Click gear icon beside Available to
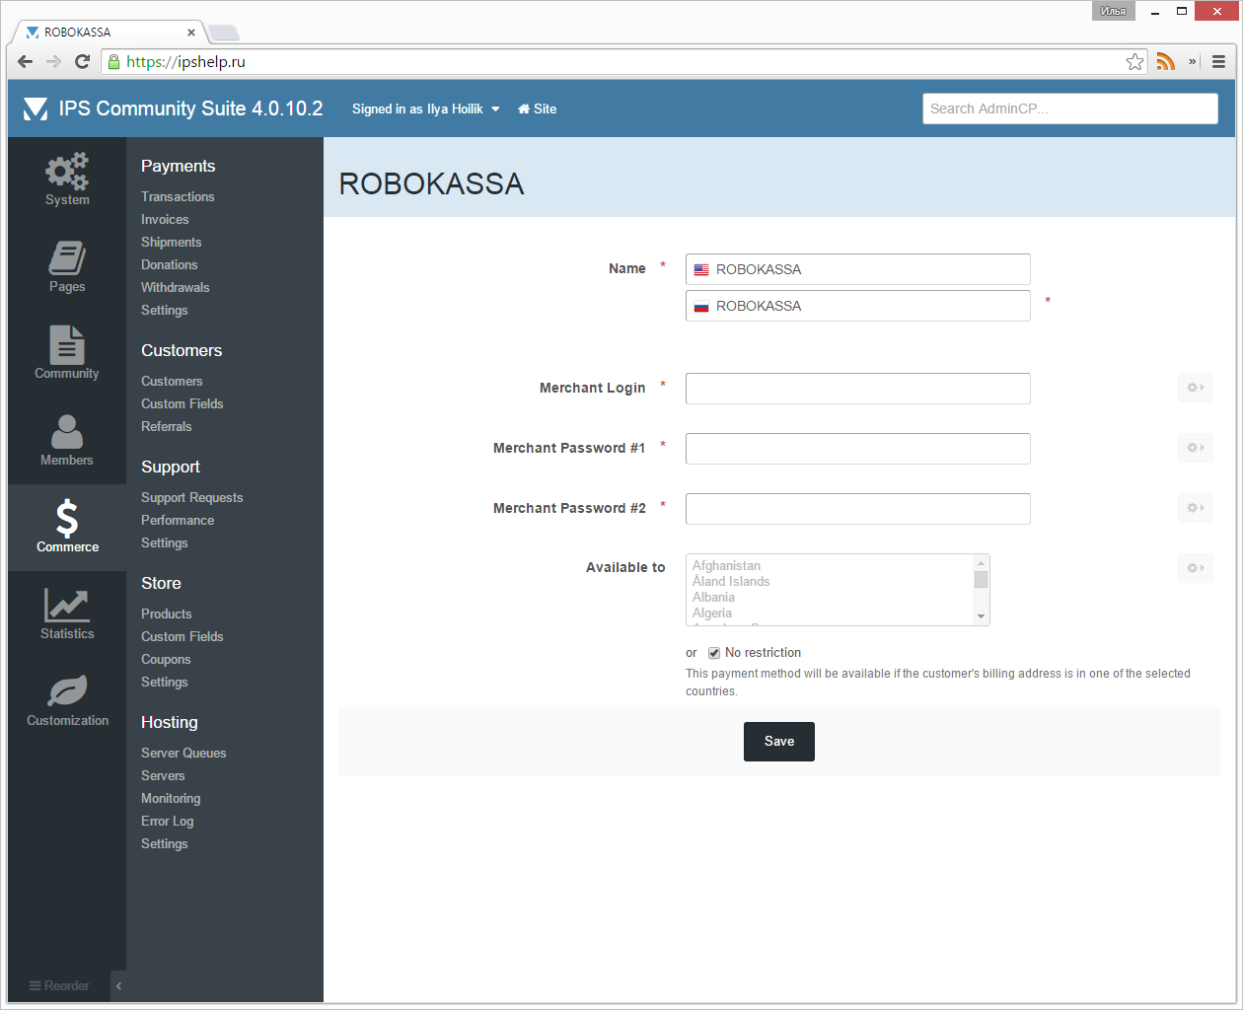 pos(1195,568)
